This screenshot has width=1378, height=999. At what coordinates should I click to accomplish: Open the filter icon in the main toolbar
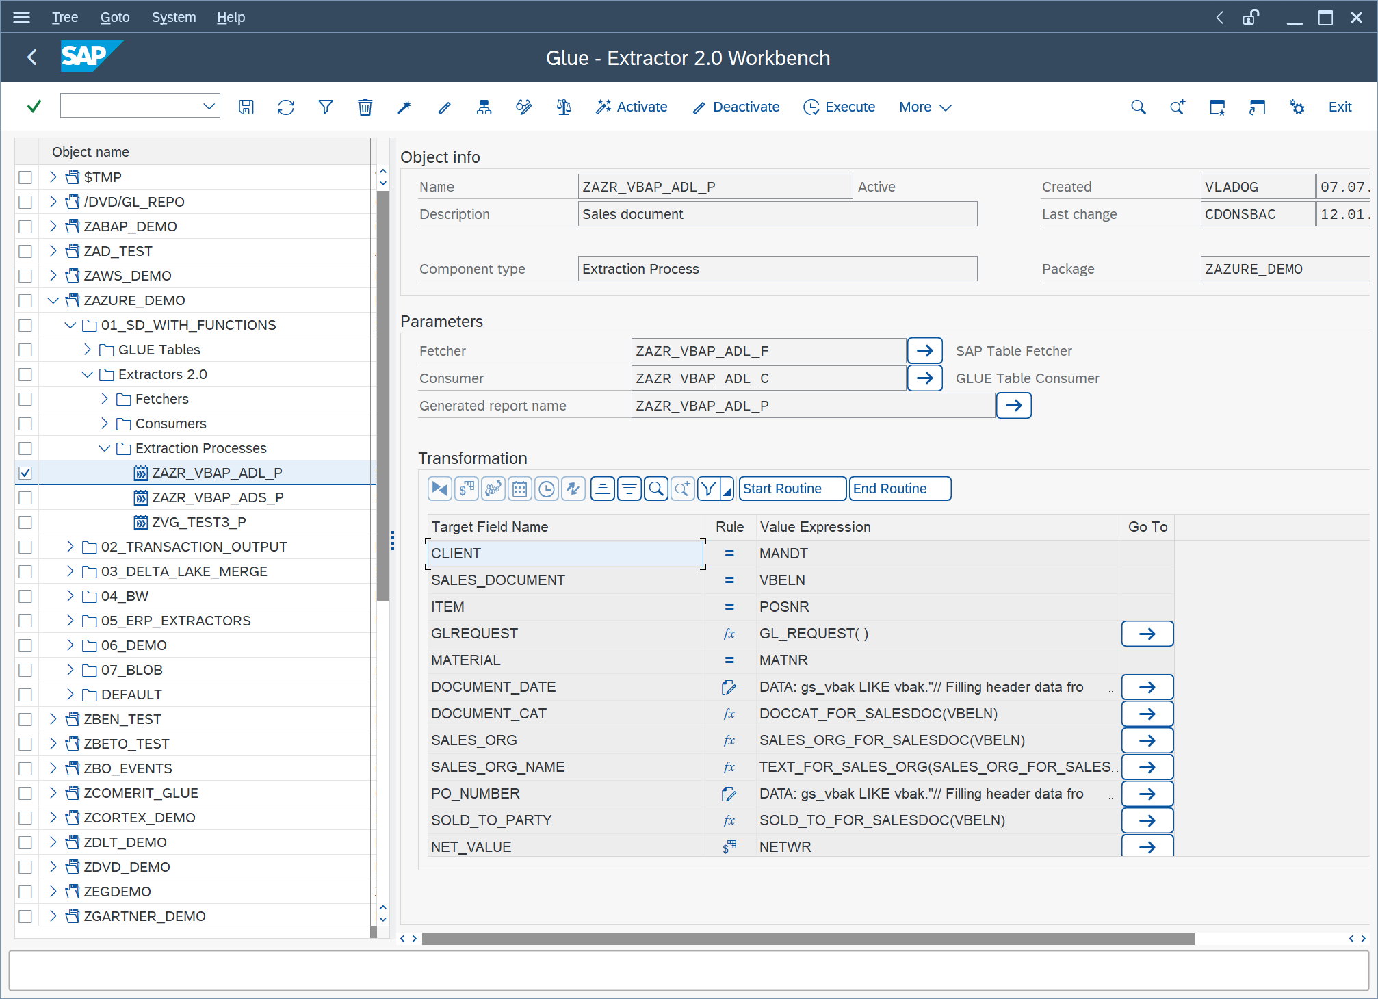(x=326, y=107)
